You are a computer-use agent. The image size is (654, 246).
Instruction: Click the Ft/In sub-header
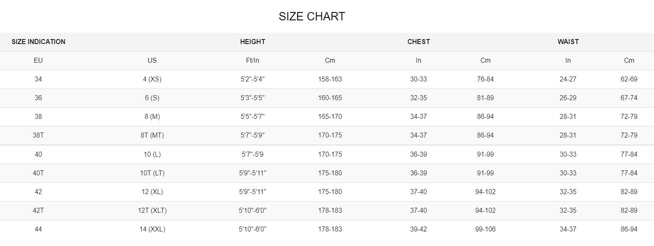pos(253,60)
